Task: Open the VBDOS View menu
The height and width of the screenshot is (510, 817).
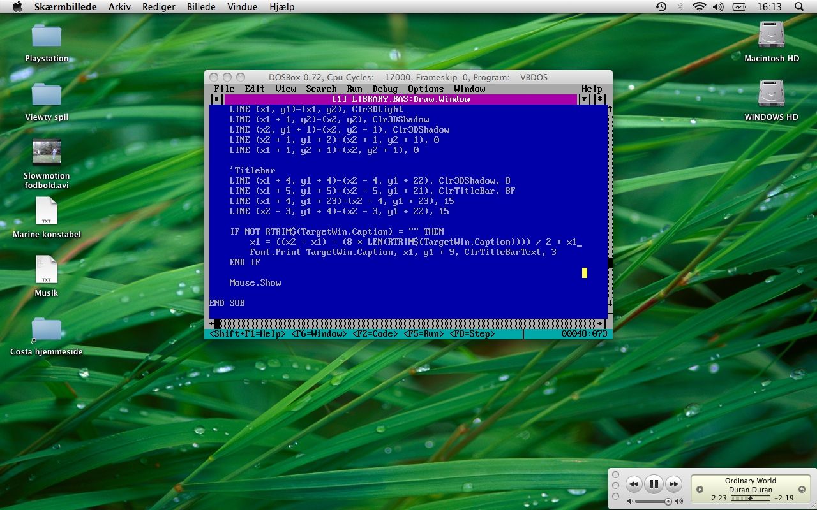Action: pos(285,89)
